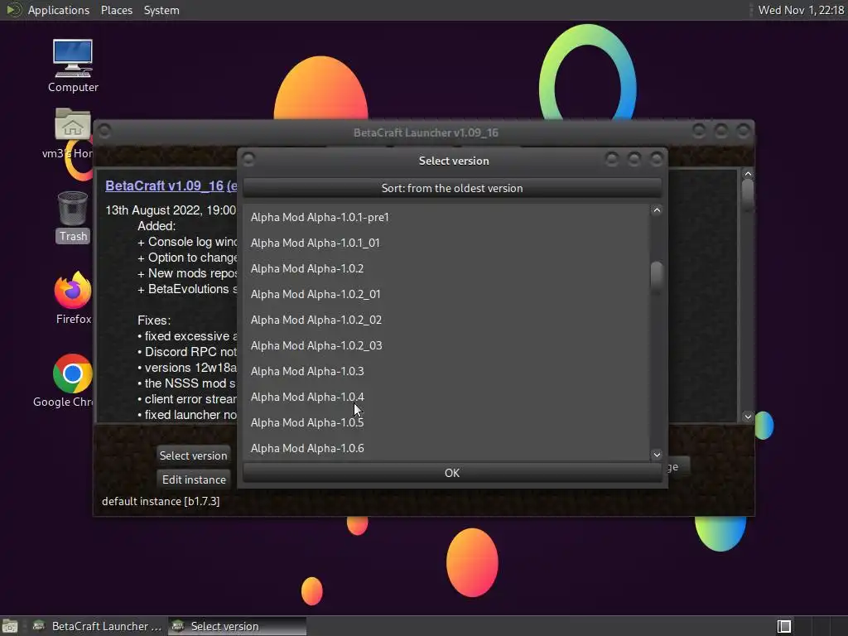The width and height of the screenshot is (848, 636).
Task: Select Alpha Mod Alpha-1.0.2_03
Action: click(446, 345)
